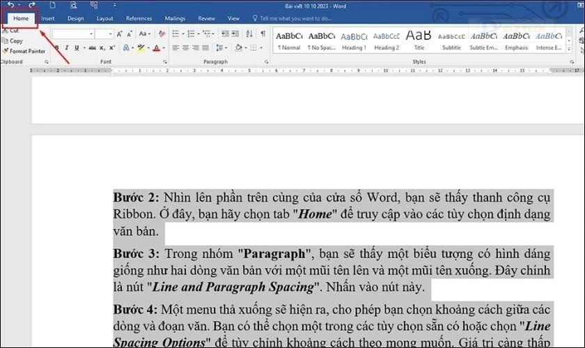This screenshot has height=348, width=585.
Task: Open the Mailings tab
Action: coord(175,18)
